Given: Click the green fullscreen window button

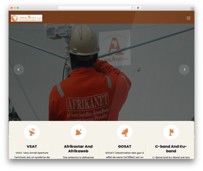Looking at the screenshot, I should [x=18, y=8].
